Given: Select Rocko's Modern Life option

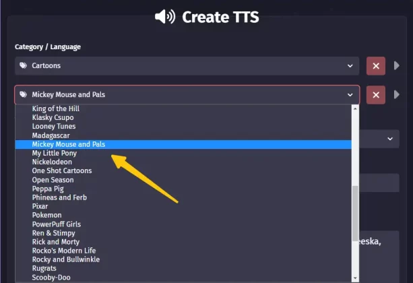Looking at the screenshot, I should tap(183, 251).
